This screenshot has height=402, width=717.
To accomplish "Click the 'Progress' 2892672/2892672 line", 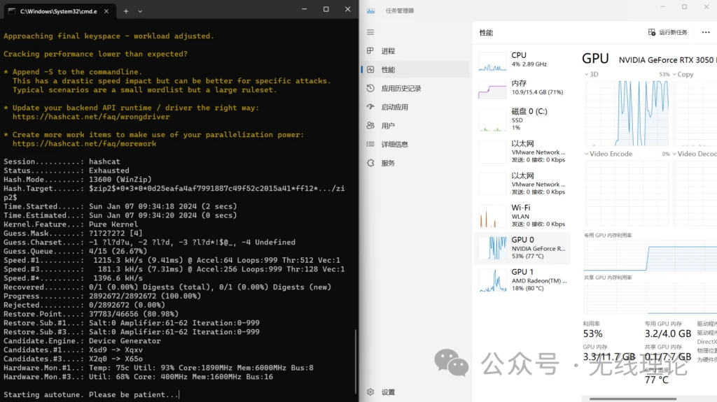I will coord(102,296).
